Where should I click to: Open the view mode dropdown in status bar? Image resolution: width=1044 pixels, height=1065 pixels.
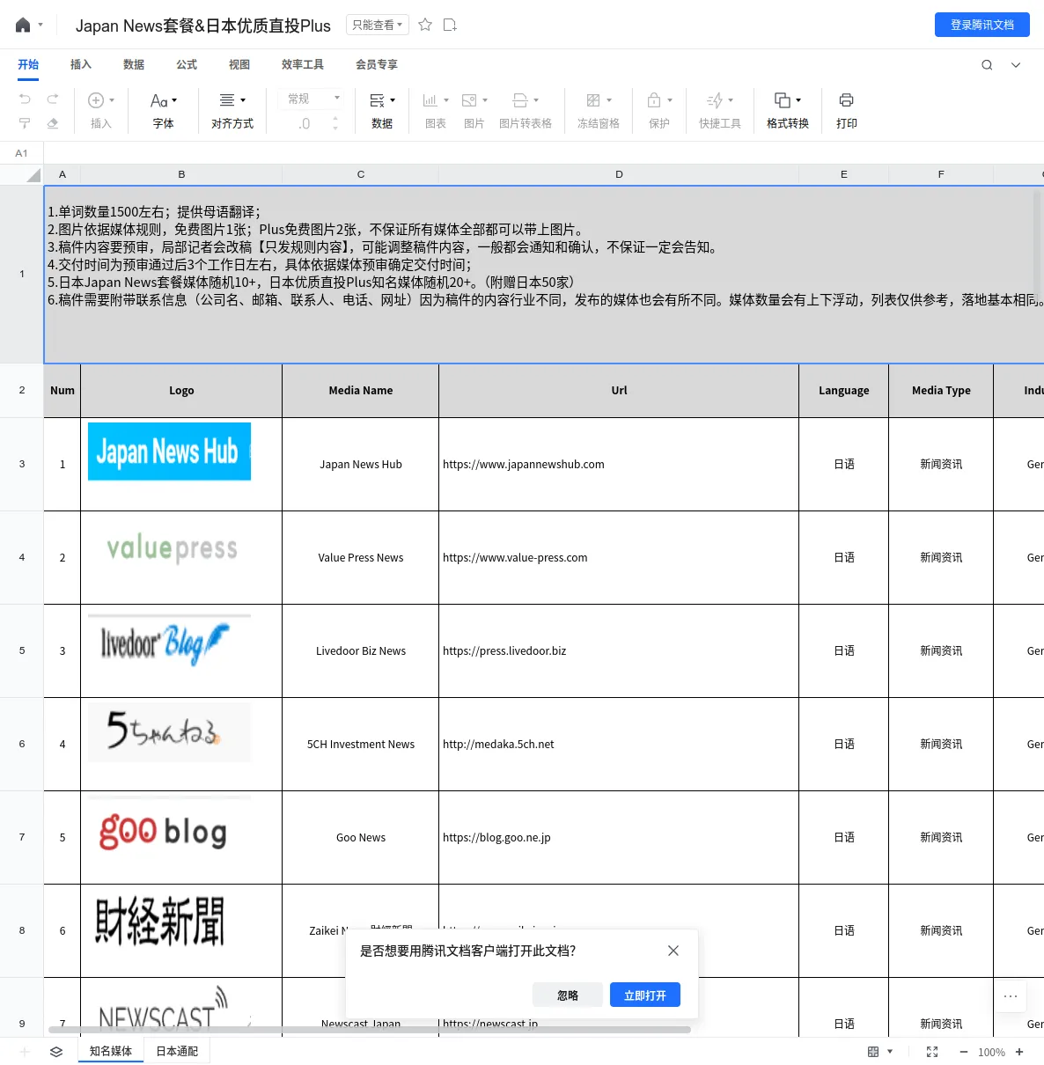click(880, 1052)
